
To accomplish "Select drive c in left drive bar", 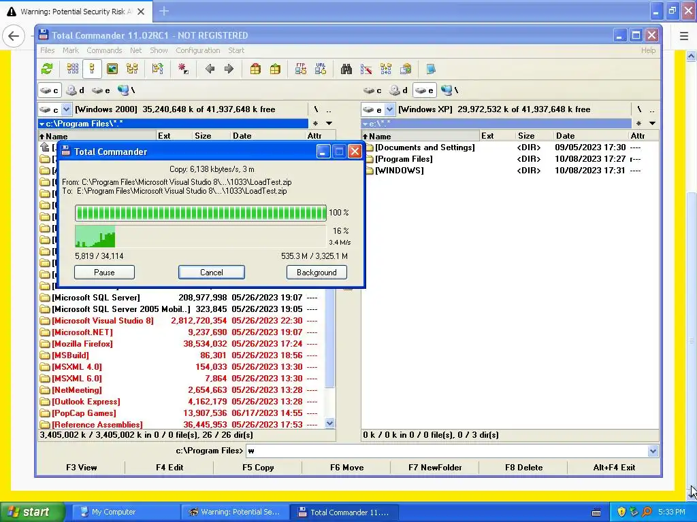I will pyautogui.click(x=49, y=90).
